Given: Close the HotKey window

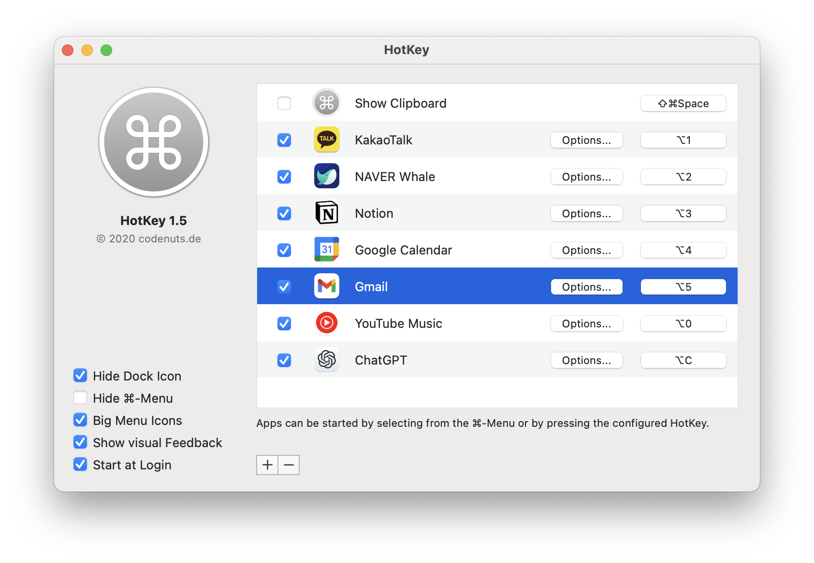Looking at the screenshot, I should point(68,50).
